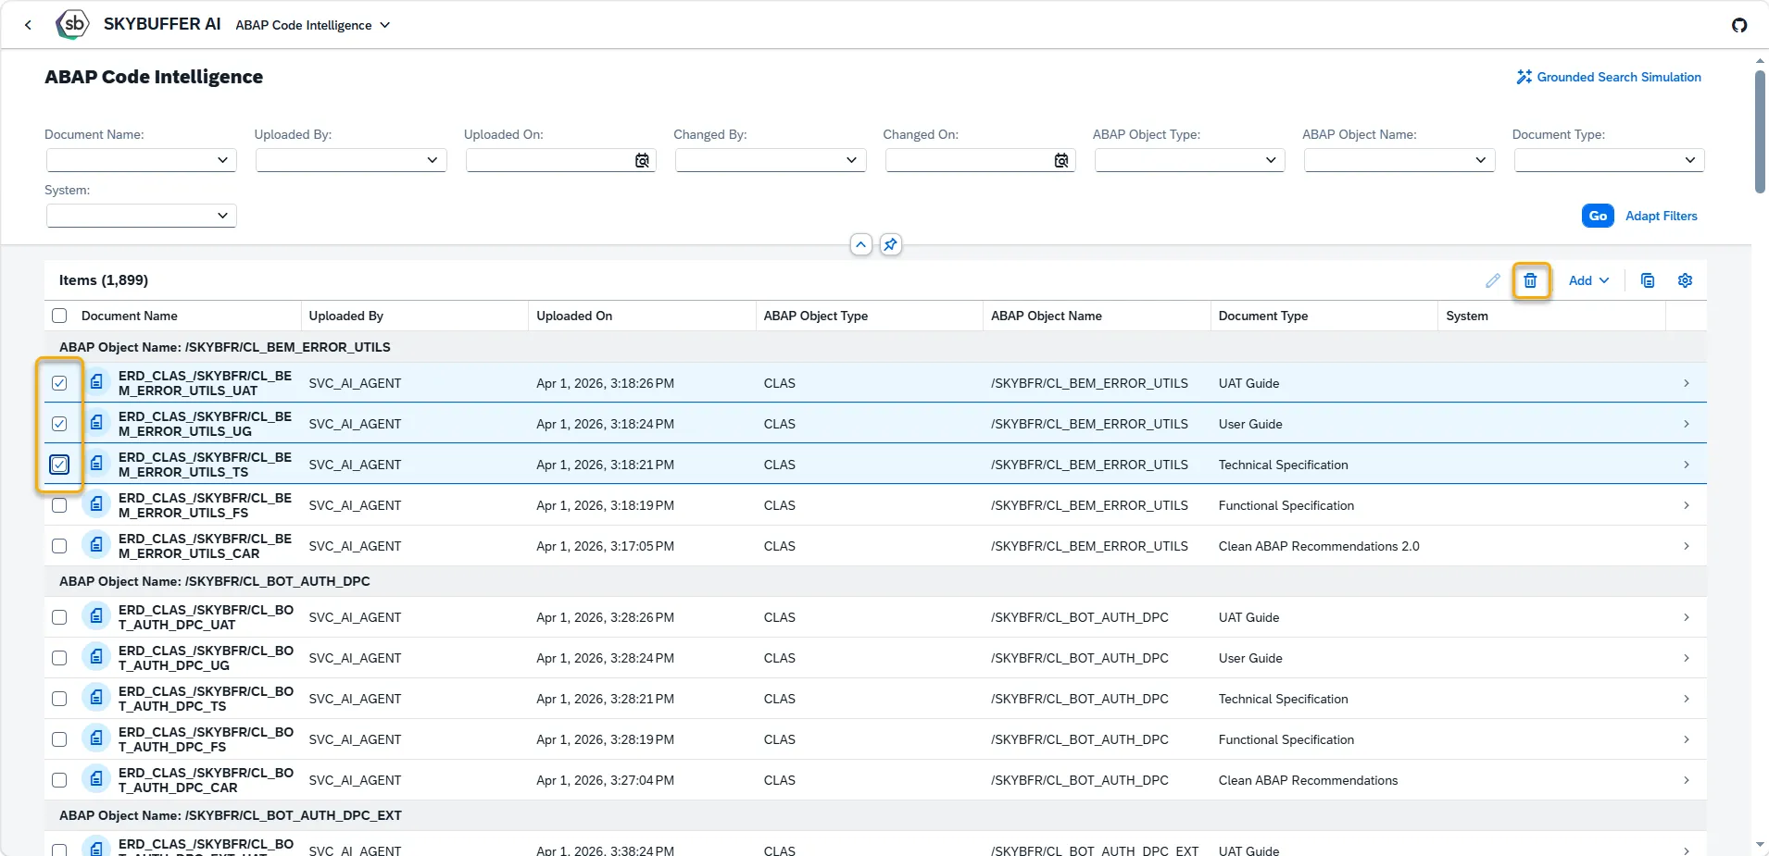1769x856 pixels.
Task: Click document icon of BOT_AUTH_DPC_TS row
Action: pos(96,698)
